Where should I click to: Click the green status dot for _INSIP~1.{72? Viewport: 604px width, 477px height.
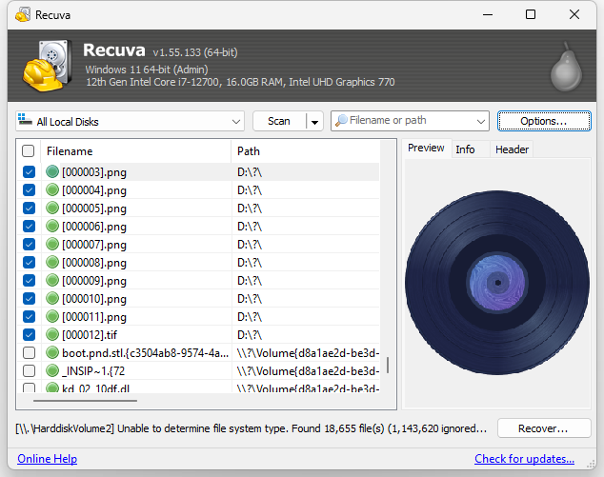click(x=52, y=370)
